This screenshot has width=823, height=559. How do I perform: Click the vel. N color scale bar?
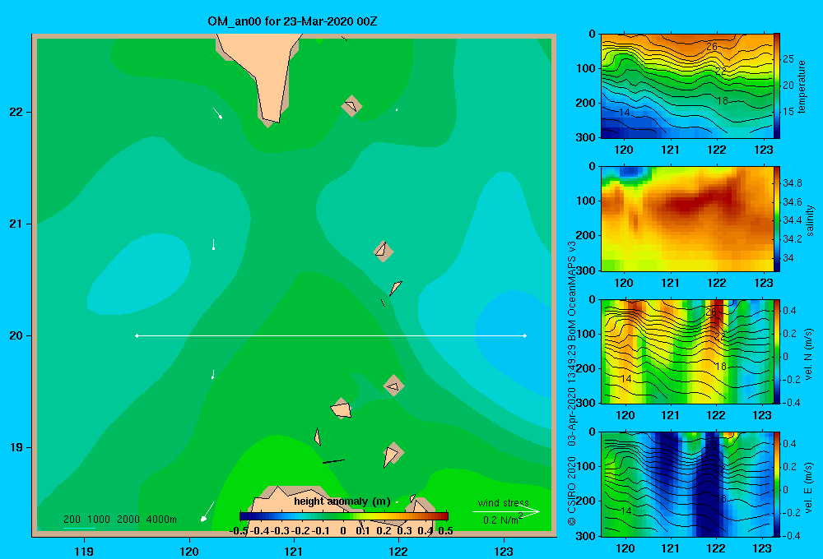click(777, 351)
